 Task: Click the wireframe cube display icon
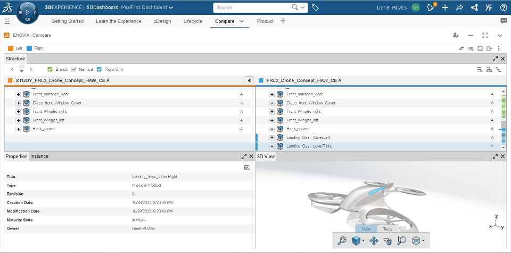tap(416, 241)
